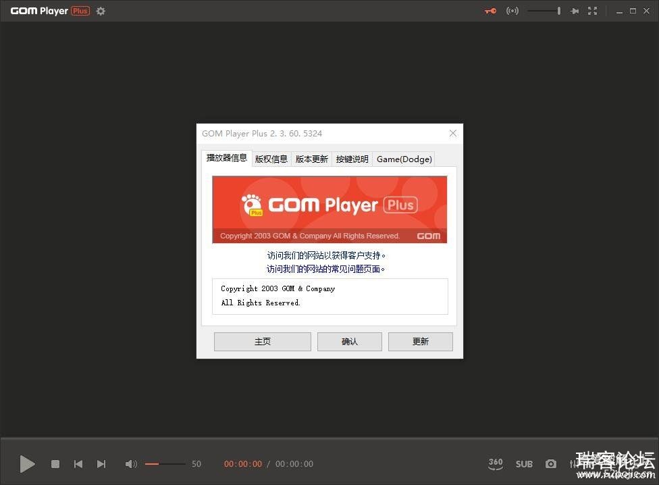Open the Game(Dodge) tab
659x485 pixels.
point(404,159)
